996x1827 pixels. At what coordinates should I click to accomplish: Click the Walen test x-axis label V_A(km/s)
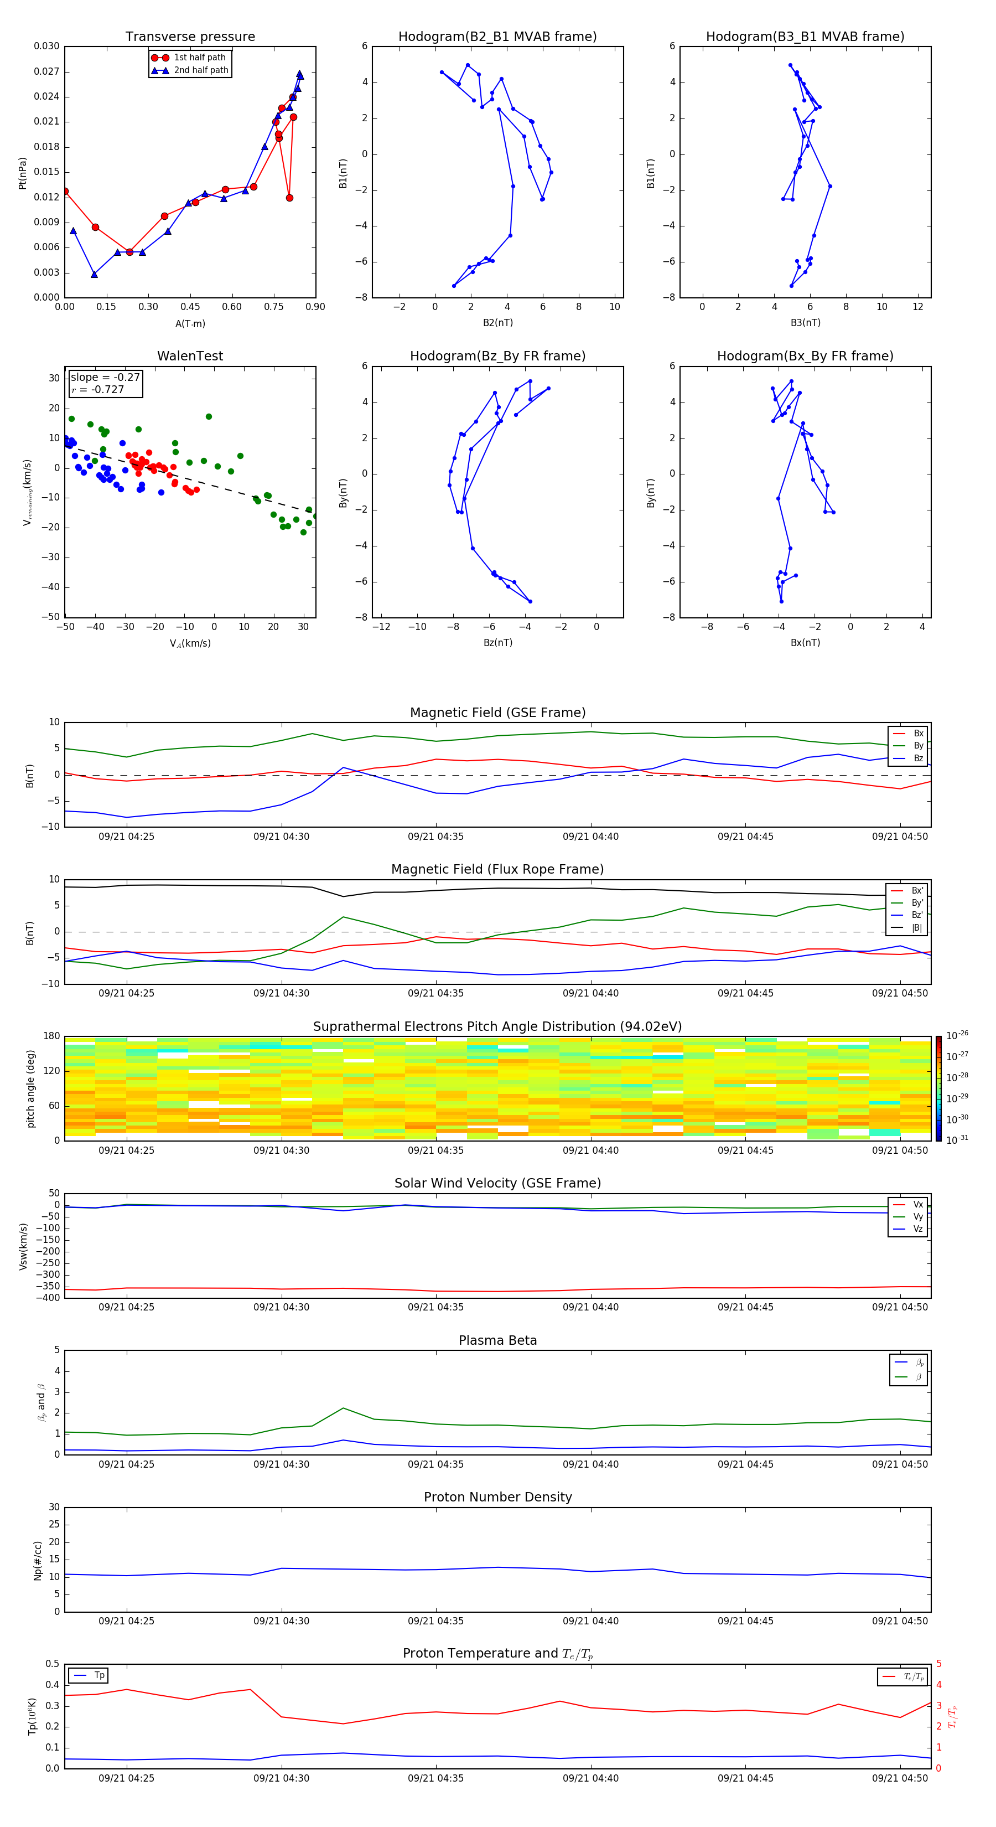coord(190,643)
